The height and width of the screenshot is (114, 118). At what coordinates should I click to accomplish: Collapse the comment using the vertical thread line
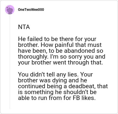coord(10,62)
